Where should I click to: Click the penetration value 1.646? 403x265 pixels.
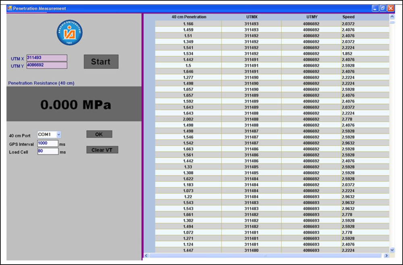[x=188, y=72]
